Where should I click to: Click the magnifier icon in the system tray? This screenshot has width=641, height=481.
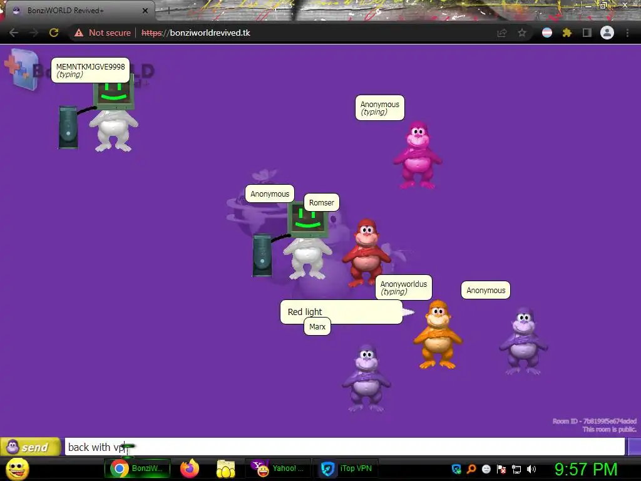click(471, 469)
